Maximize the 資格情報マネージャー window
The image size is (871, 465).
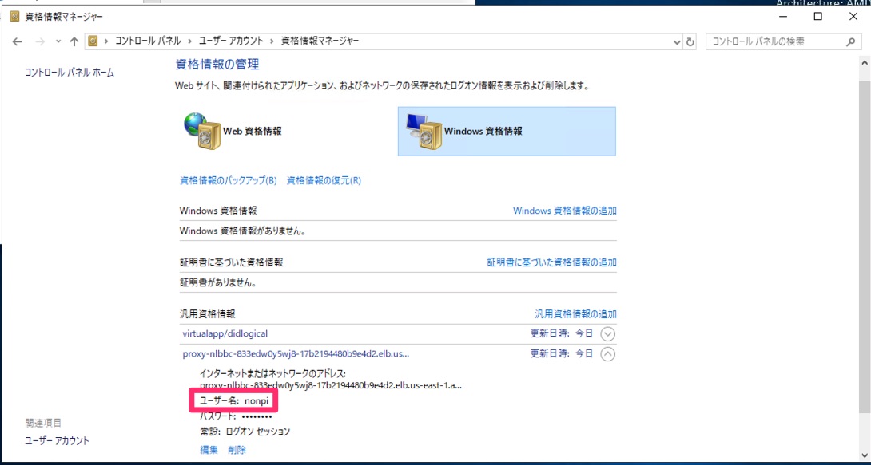click(x=817, y=17)
